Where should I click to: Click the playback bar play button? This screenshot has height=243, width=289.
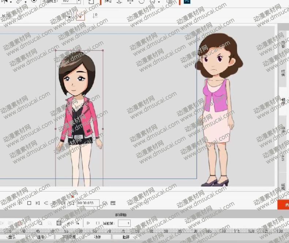[x=20, y=203]
